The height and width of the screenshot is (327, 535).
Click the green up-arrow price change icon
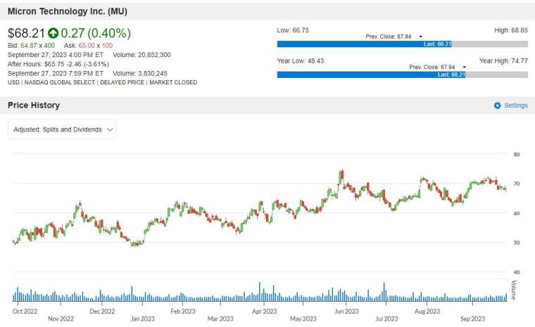[53, 33]
